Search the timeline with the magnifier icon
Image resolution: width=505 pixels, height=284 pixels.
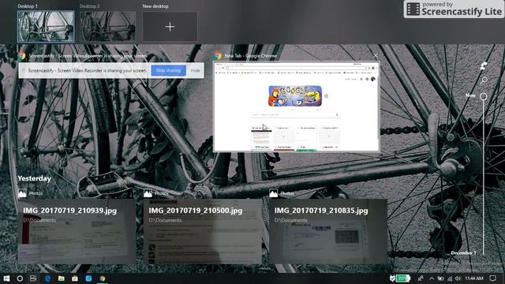pyautogui.click(x=484, y=80)
